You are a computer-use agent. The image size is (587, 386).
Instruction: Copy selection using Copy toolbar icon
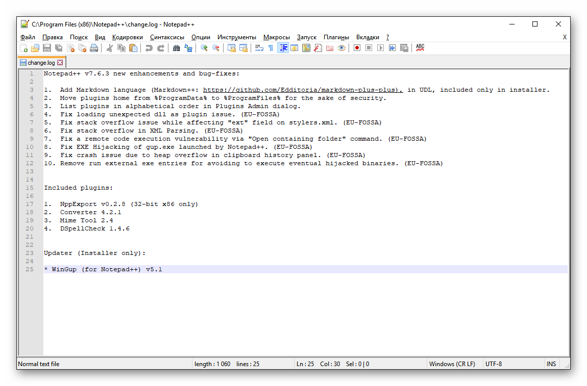[121, 48]
